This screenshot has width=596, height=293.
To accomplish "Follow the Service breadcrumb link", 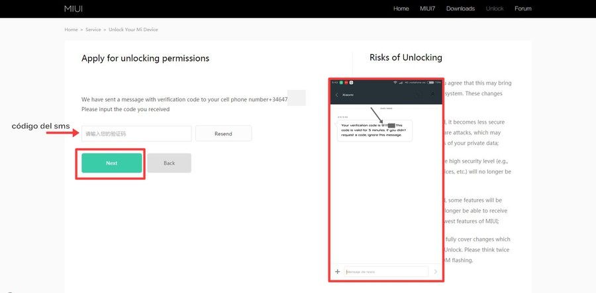I will pyautogui.click(x=93, y=30).
